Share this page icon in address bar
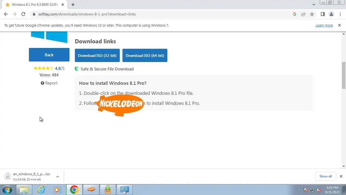The height and width of the screenshot is (195, 346). pyautogui.click(x=303, y=14)
